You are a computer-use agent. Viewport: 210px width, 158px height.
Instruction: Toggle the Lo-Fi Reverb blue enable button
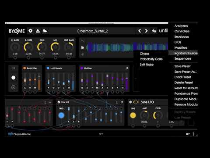[48, 68]
